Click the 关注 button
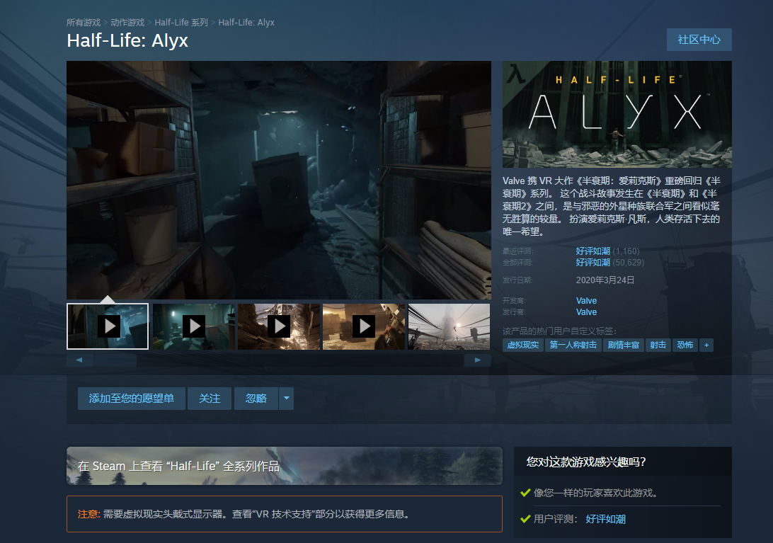773x543 pixels. point(210,399)
